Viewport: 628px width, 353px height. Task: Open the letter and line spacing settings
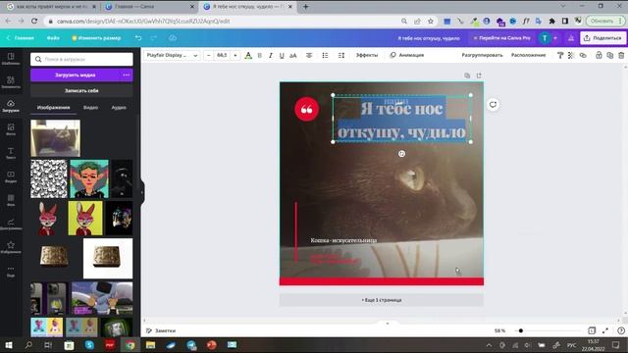(x=341, y=55)
